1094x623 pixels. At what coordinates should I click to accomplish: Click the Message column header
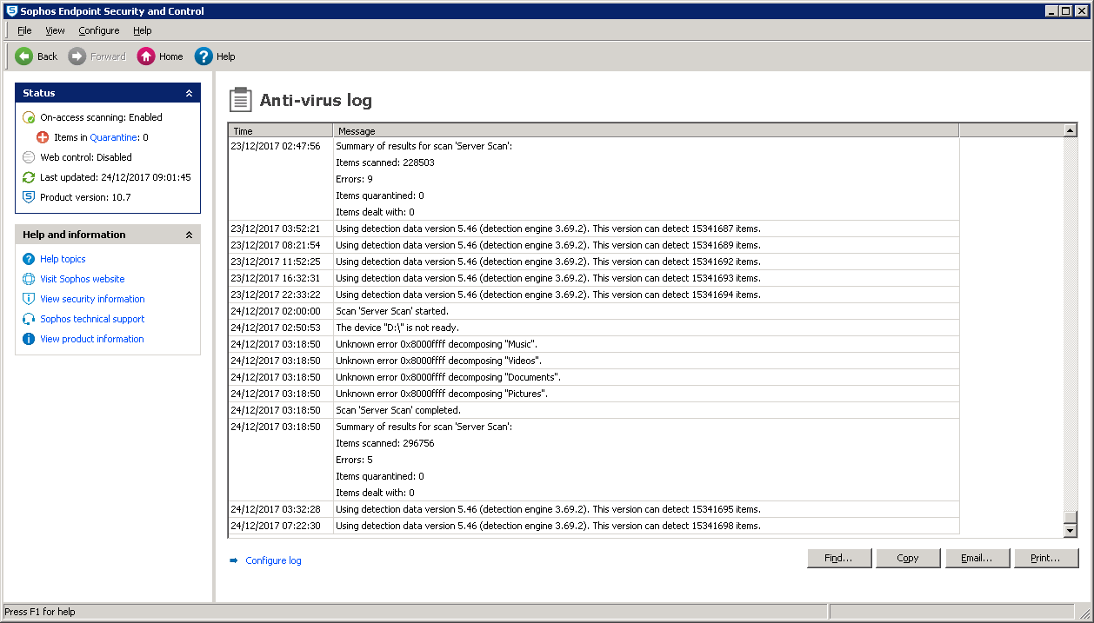click(646, 131)
